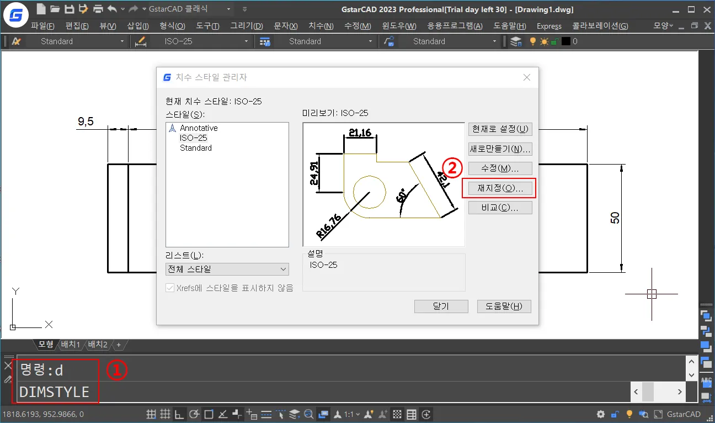Open the multileader style manager icon
Image resolution: width=715 pixels, height=423 pixels.
pos(389,41)
